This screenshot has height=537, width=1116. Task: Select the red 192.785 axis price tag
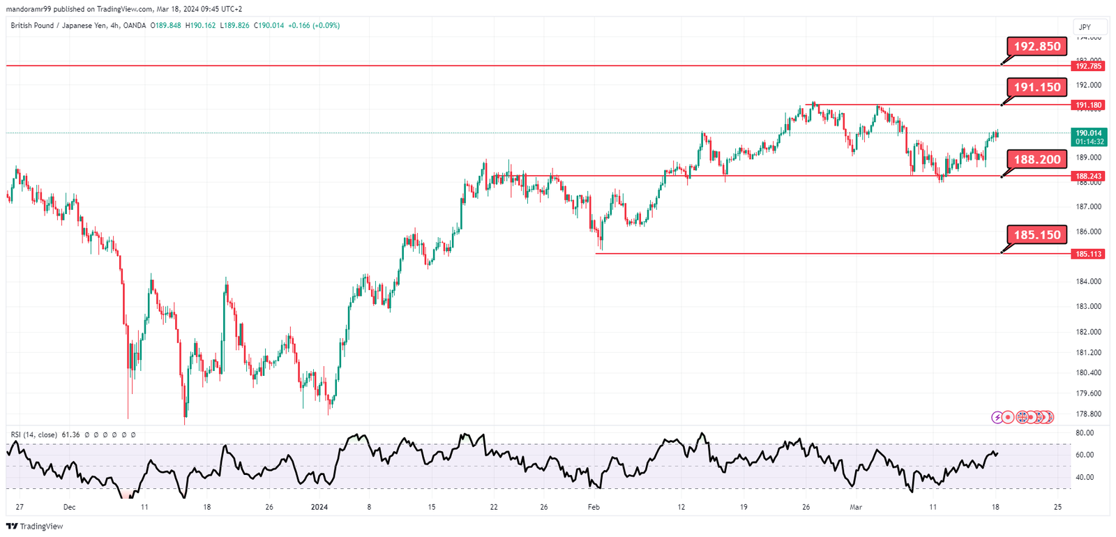[x=1088, y=66]
